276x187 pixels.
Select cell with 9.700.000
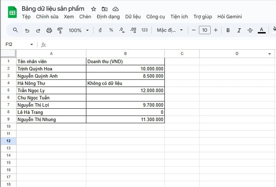[x=125, y=105]
